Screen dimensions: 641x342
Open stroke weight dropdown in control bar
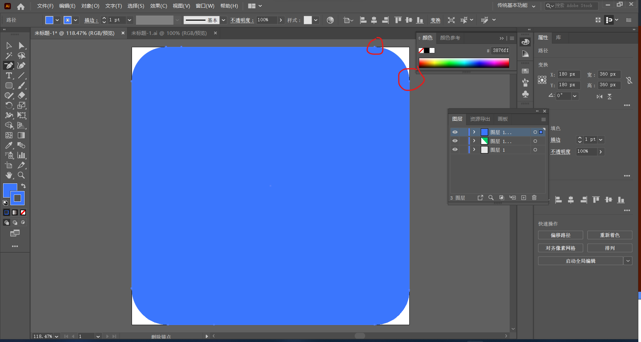130,20
